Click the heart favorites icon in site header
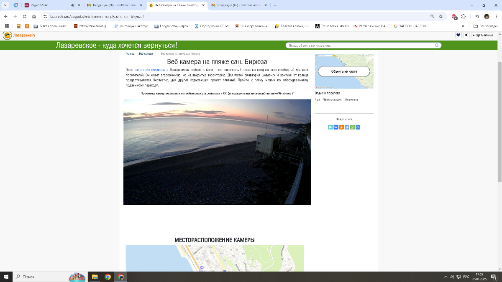Screen dimensions: 502x282 [x=458, y=35]
